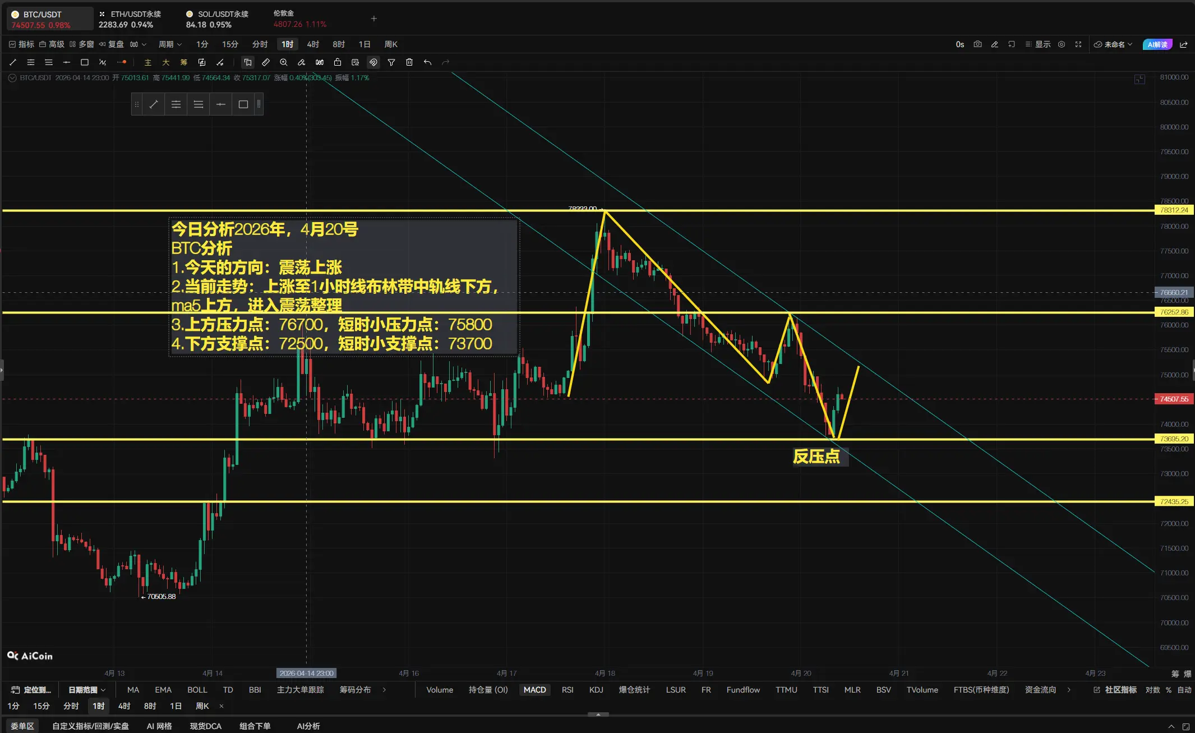Select the rectangle drawing tool
The image size is (1195, 733).
click(85, 62)
